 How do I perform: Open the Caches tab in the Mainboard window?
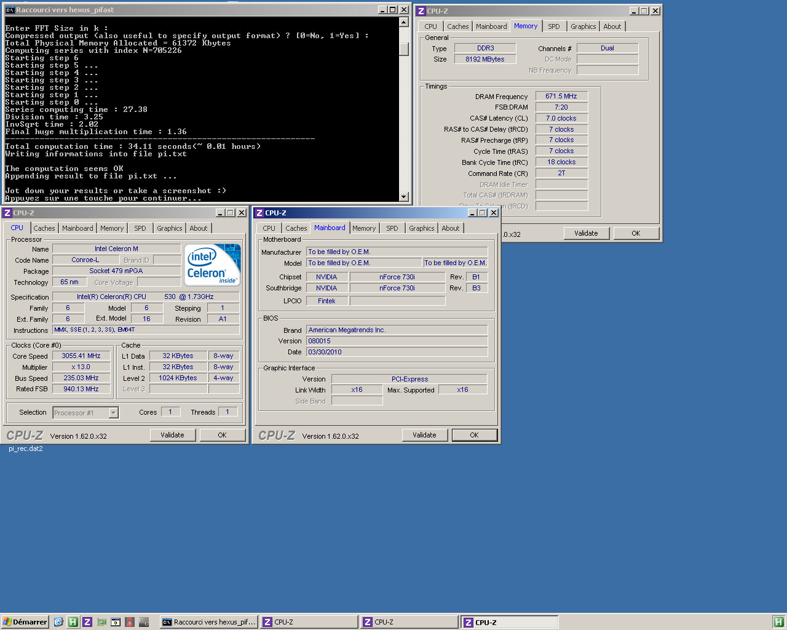[296, 228]
